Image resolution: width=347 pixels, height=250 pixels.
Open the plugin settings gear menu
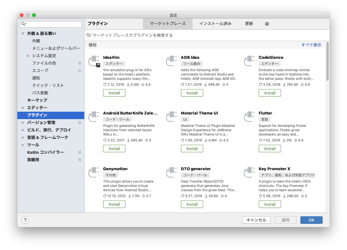tap(267, 24)
